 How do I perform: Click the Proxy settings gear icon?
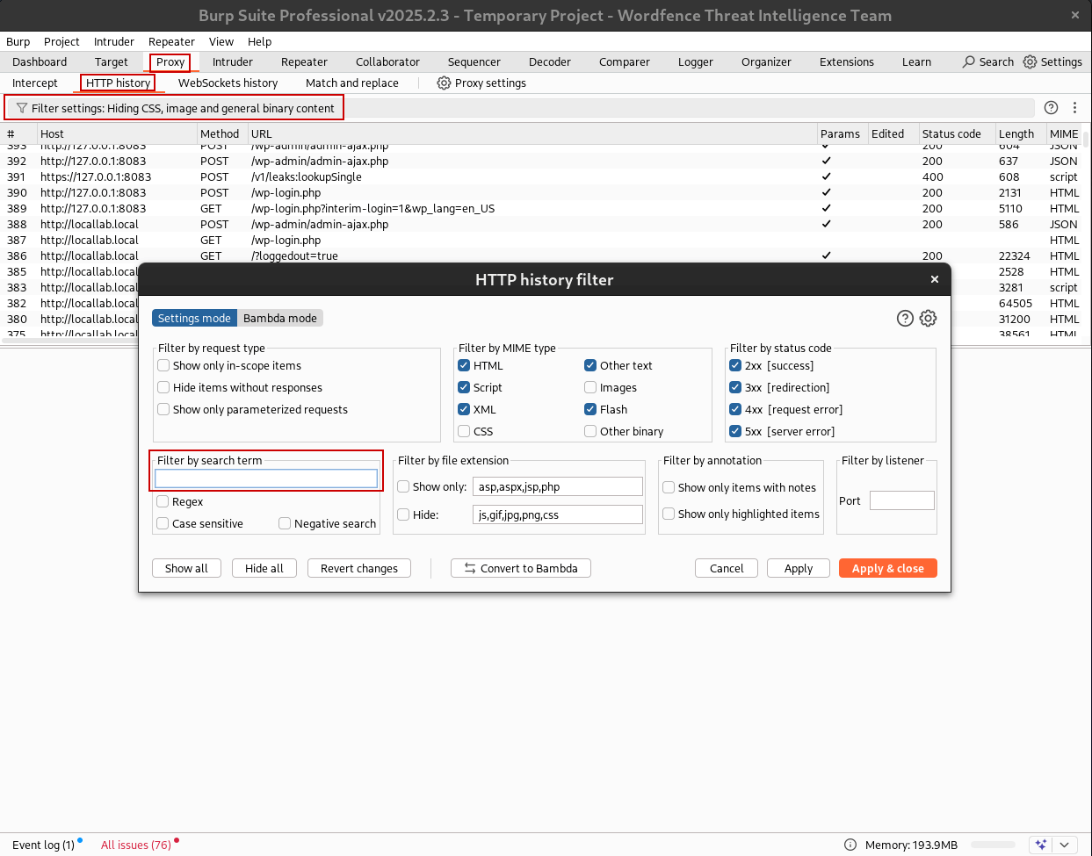pos(444,83)
